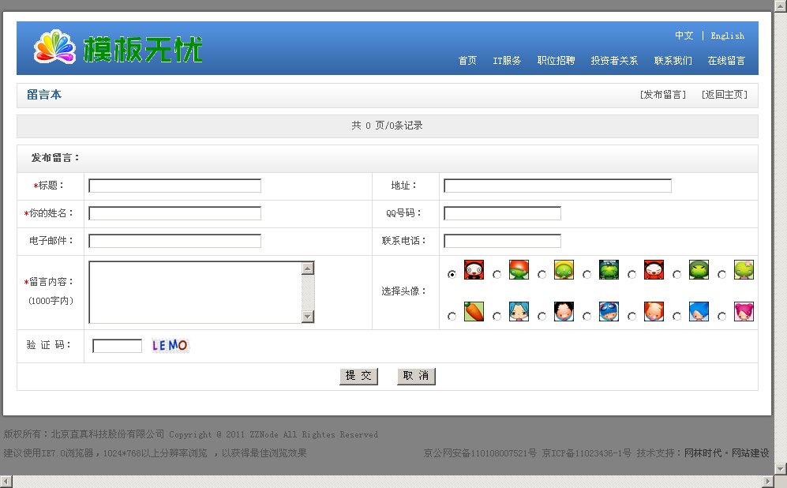Focus the 标题 title input field

pos(174,186)
